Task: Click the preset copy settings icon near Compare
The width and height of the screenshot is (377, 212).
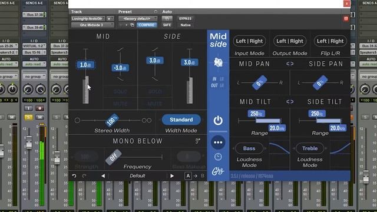Action: point(132,25)
